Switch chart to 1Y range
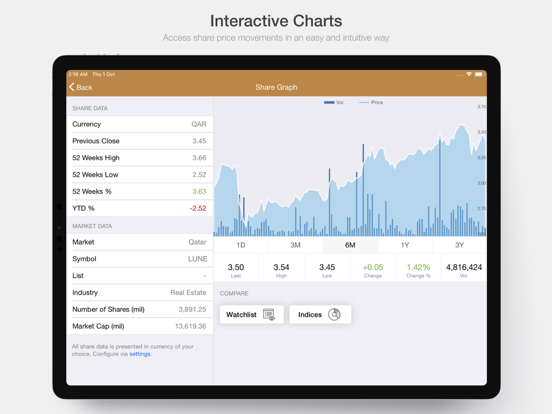The width and height of the screenshot is (552, 414). (405, 245)
